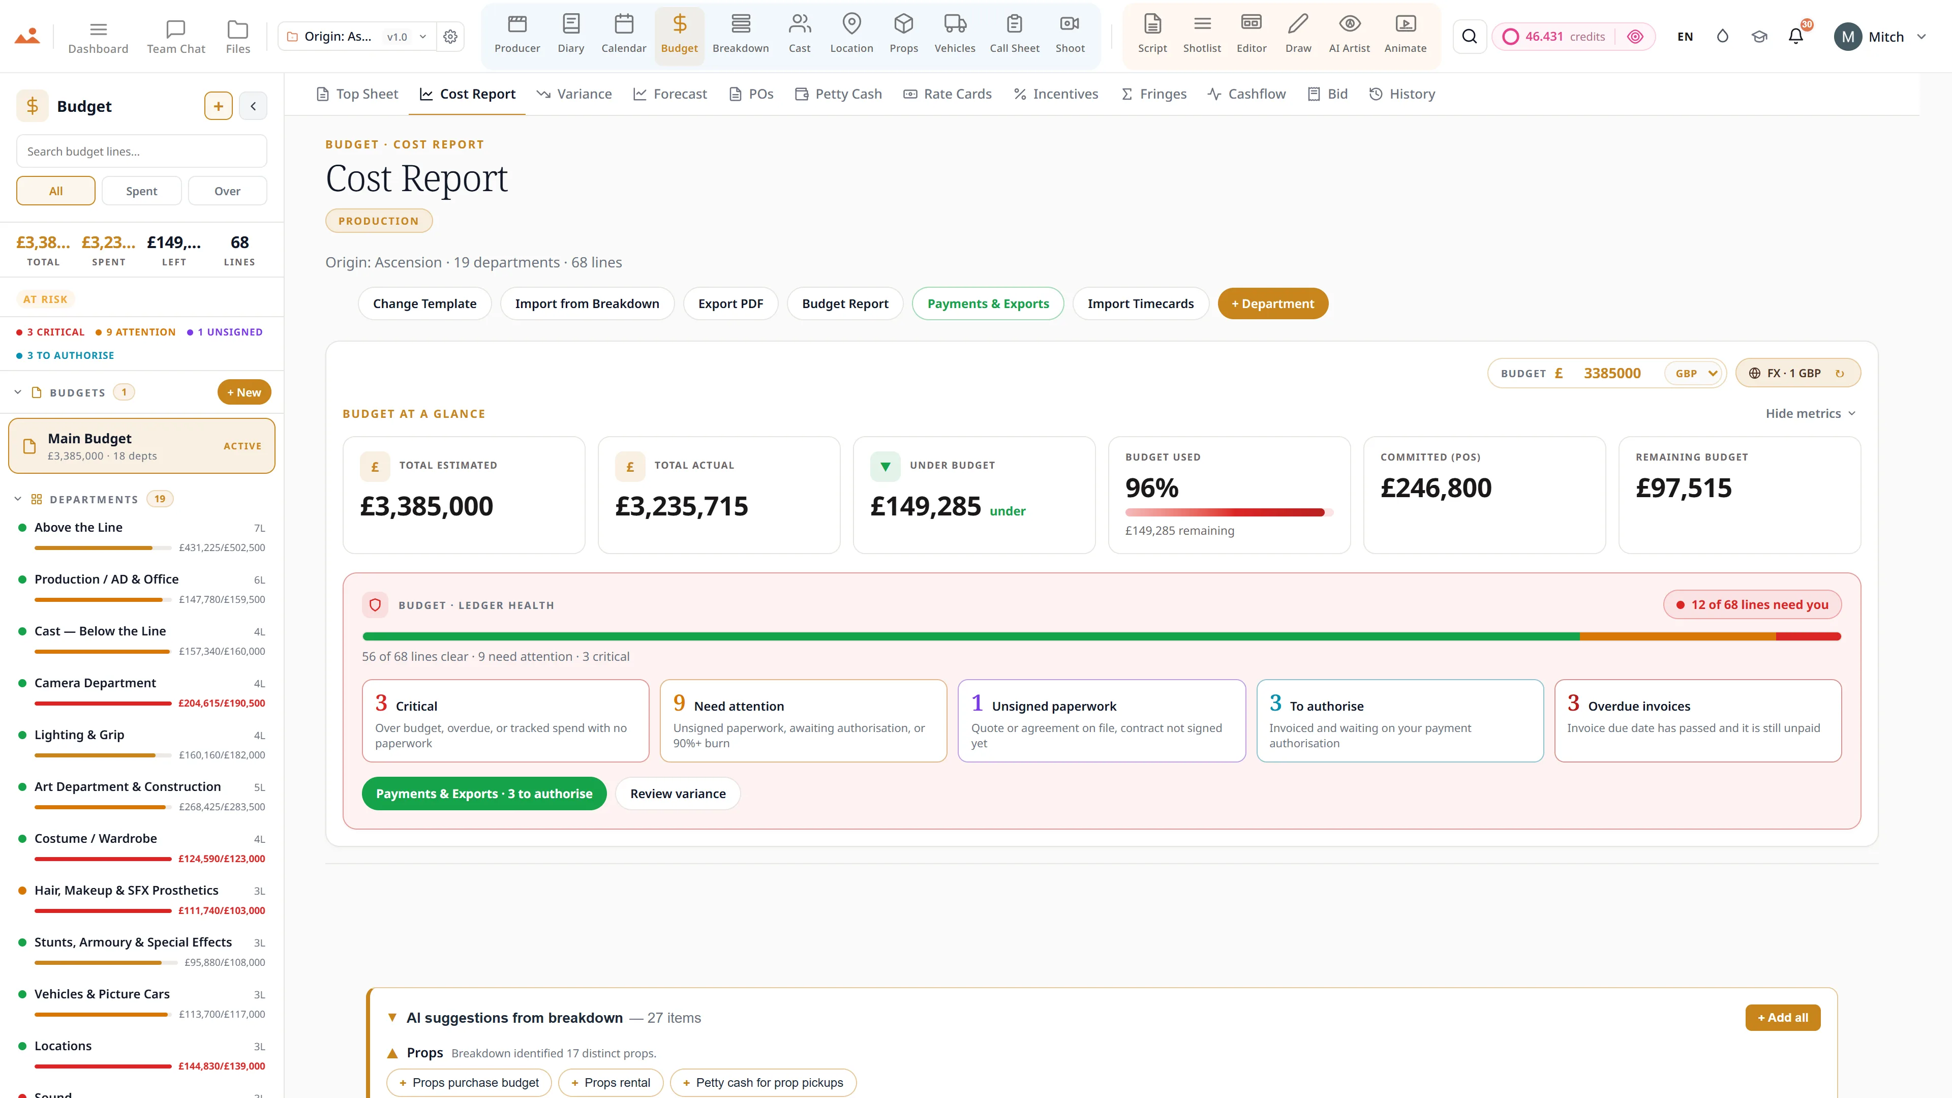Filter by 3 To Authorise lines

point(65,355)
